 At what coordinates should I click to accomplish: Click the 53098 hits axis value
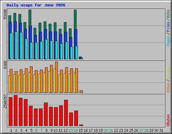pos(5,14)
